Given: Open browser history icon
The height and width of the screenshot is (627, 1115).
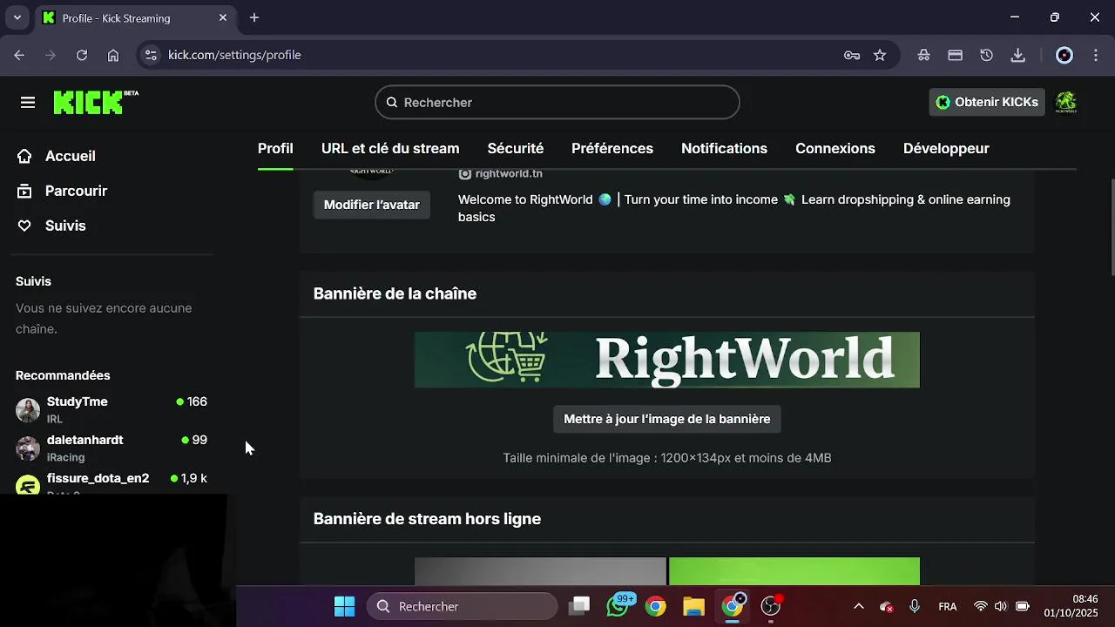Looking at the screenshot, I should coord(986,55).
